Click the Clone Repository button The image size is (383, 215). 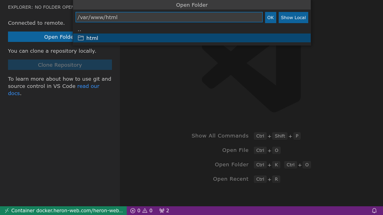(60, 65)
